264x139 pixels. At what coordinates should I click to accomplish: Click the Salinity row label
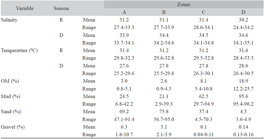click(9, 20)
